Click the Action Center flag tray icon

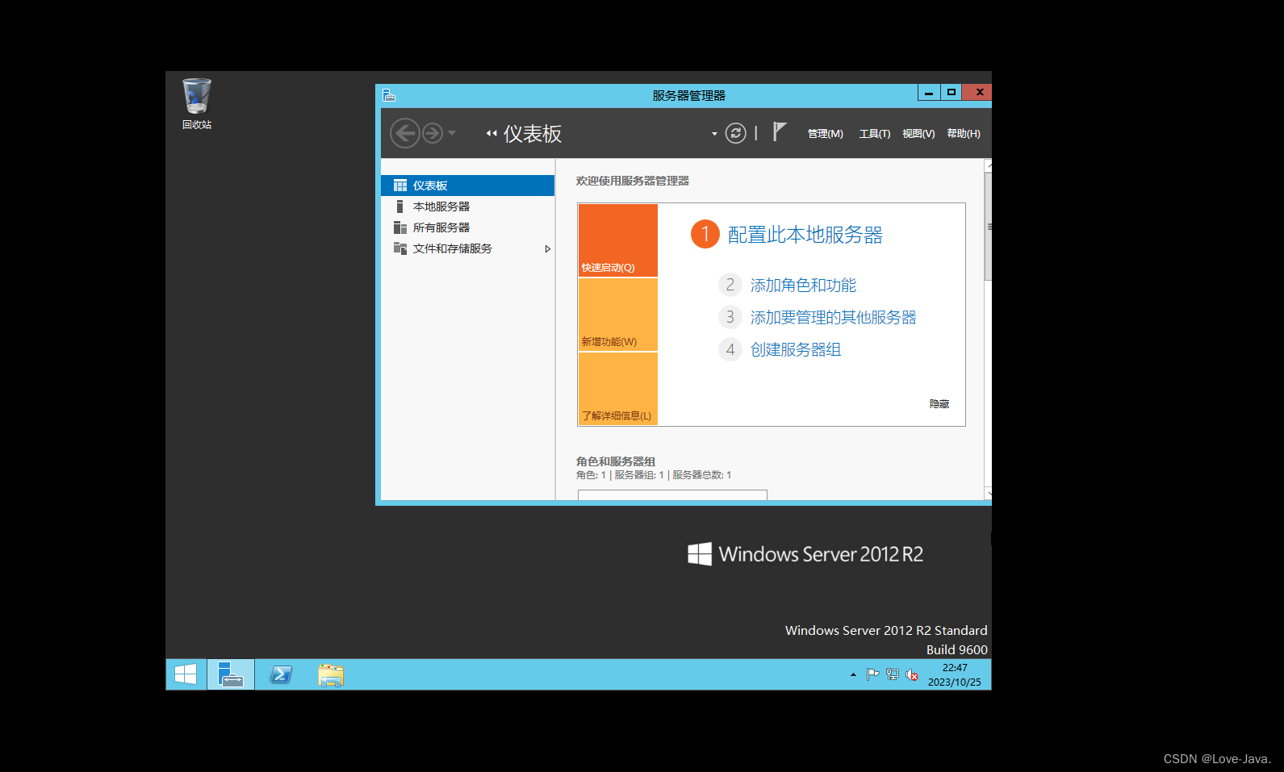click(x=872, y=674)
